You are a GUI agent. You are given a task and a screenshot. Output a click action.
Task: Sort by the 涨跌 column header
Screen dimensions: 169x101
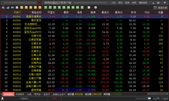tap(79, 12)
